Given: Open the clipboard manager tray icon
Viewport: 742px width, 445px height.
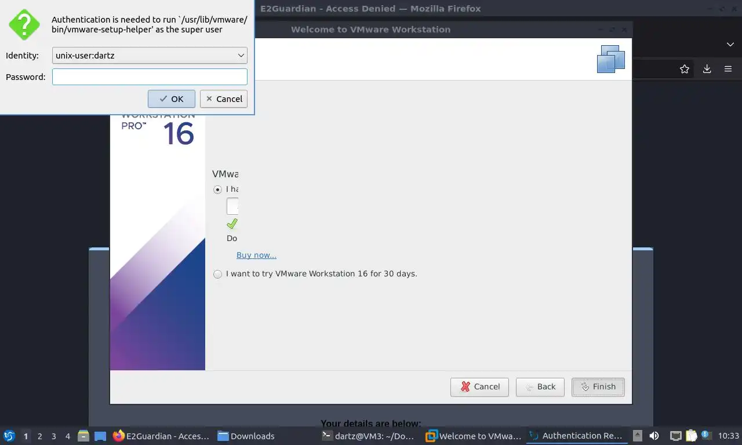Looking at the screenshot, I should (x=691, y=436).
